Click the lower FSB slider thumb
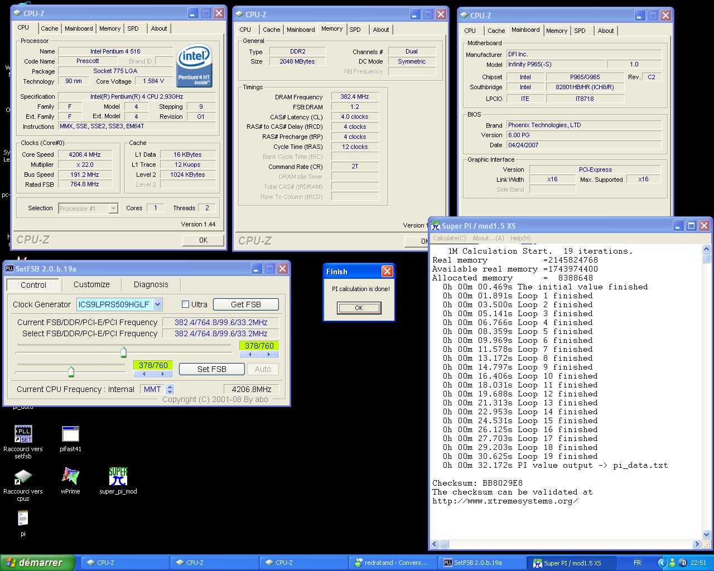This screenshot has width=714, height=571. click(71, 371)
